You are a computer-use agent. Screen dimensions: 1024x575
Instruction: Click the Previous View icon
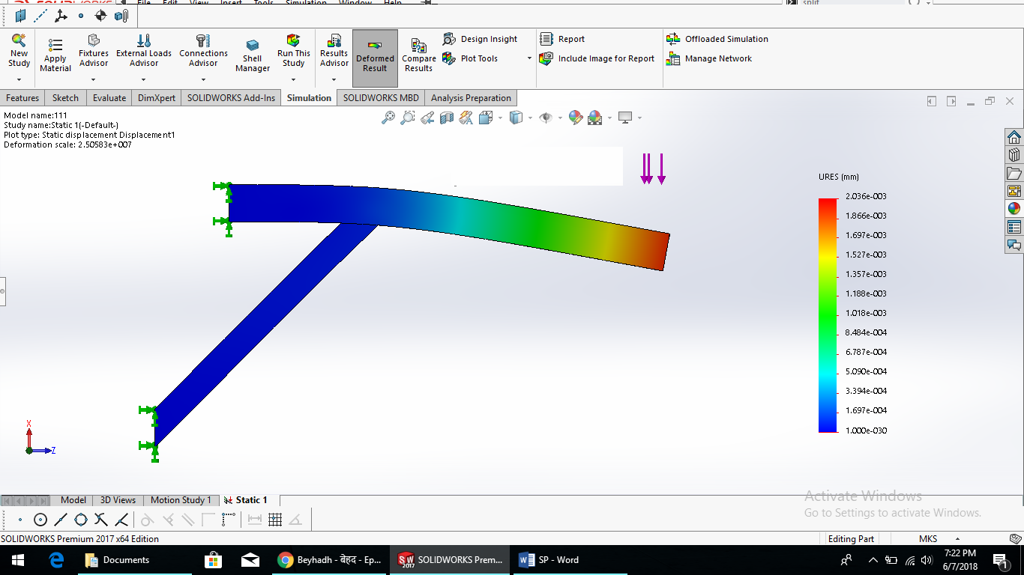tap(427, 118)
